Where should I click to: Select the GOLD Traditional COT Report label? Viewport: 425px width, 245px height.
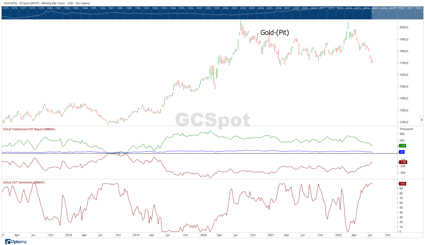[x=29, y=129]
